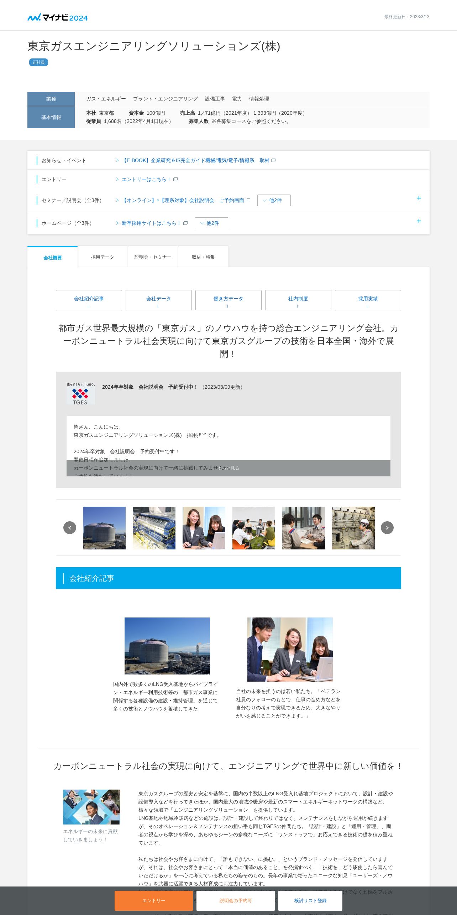The width and height of the screenshot is (457, 915).
Task: Click the TGES company logo image
Action: coord(81,393)
